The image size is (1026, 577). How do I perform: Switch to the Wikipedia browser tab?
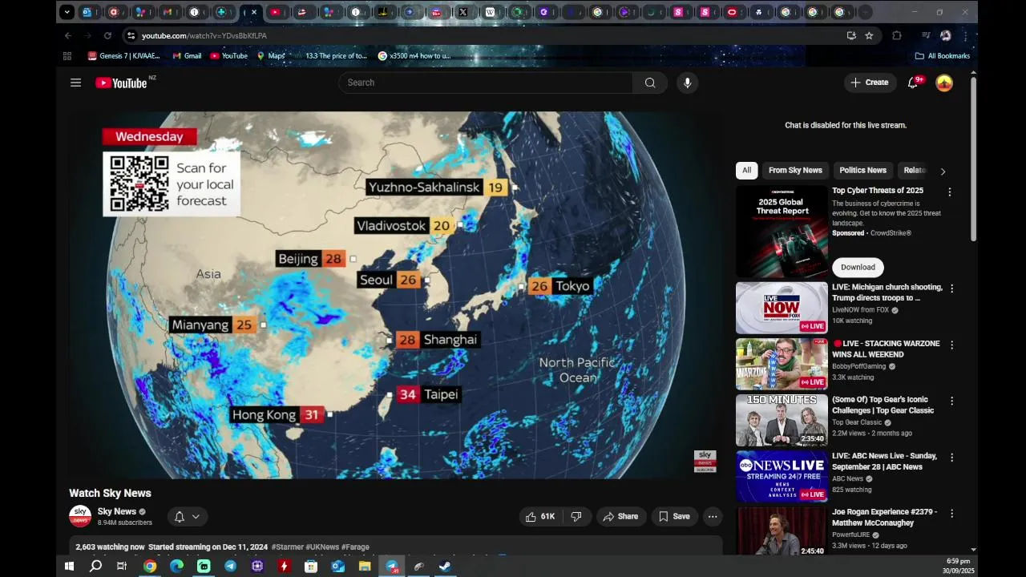pos(490,12)
